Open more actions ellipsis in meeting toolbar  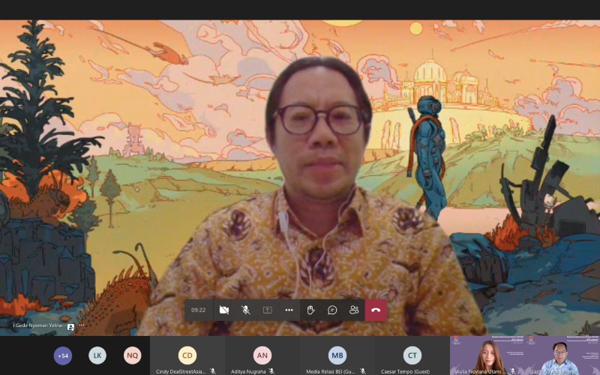(289, 310)
